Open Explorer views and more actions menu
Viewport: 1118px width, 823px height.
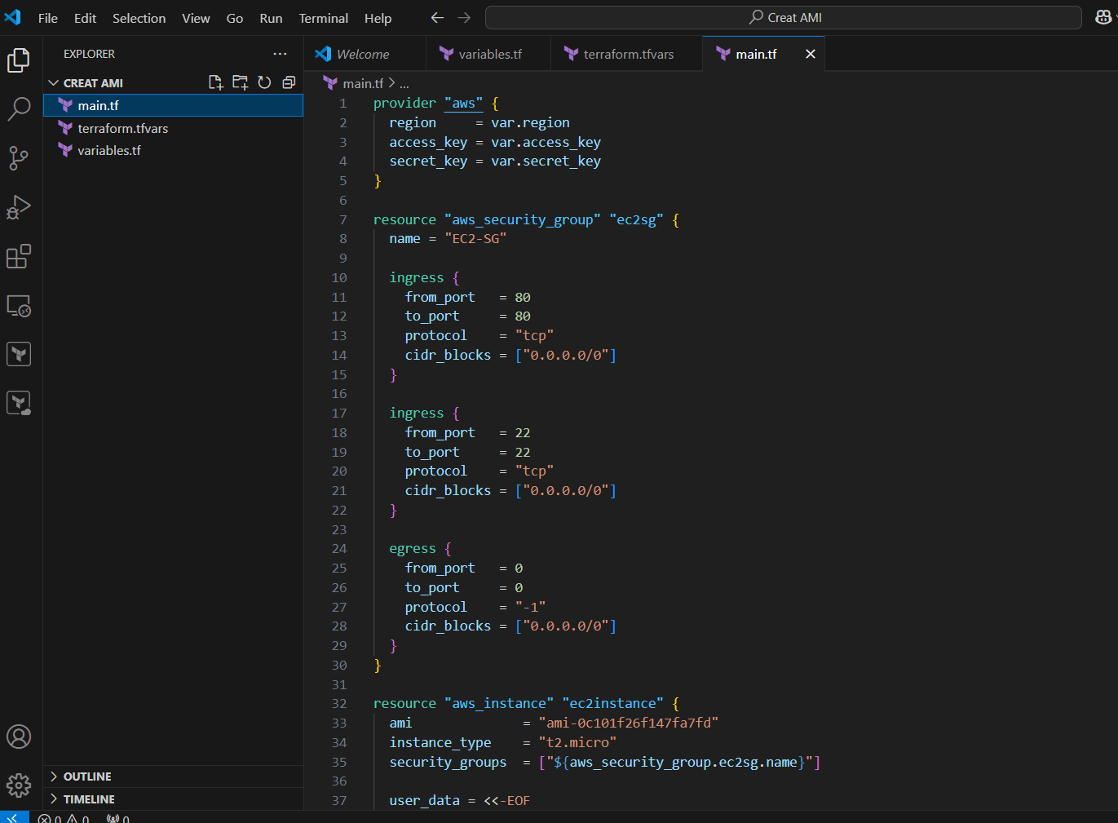[x=280, y=54]
